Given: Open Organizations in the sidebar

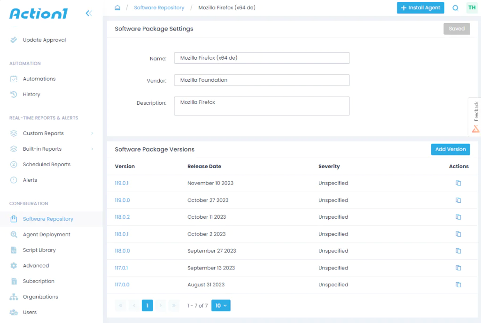Looking at the screenshot, I should 40,297.
